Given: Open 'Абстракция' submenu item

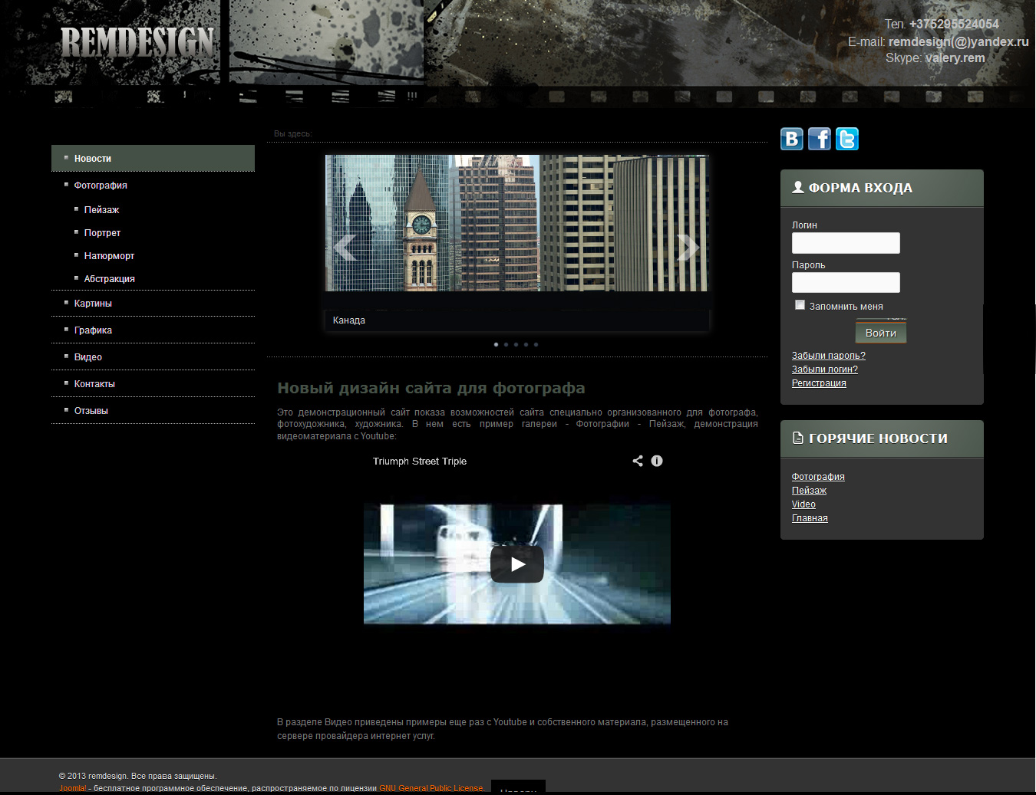Looking at the screenshot, I should (109, 279).
